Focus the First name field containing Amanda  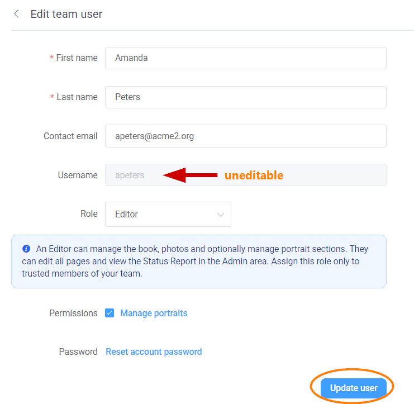246,58
